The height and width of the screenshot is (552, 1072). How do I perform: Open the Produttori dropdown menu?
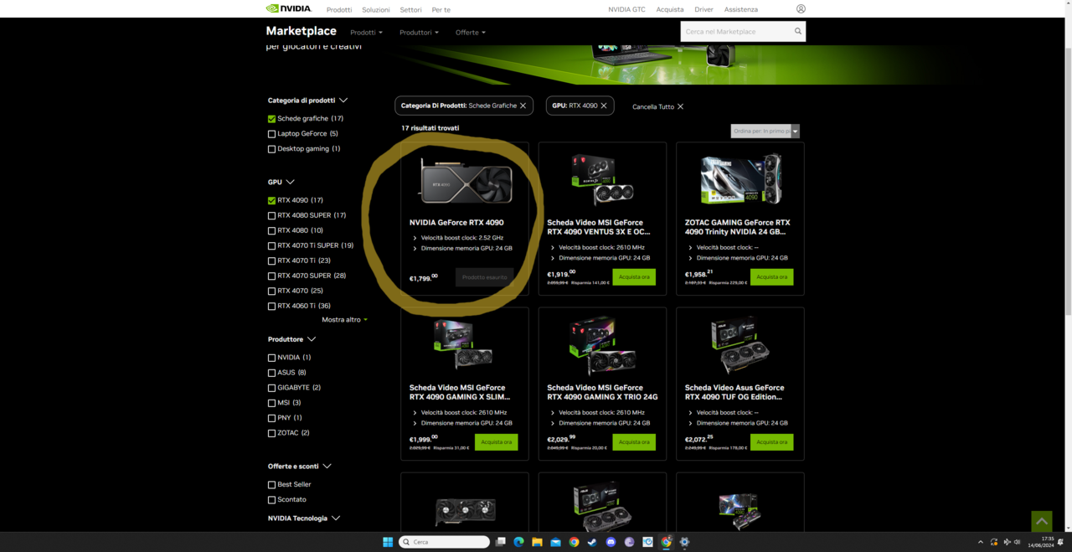coord(419,33)
